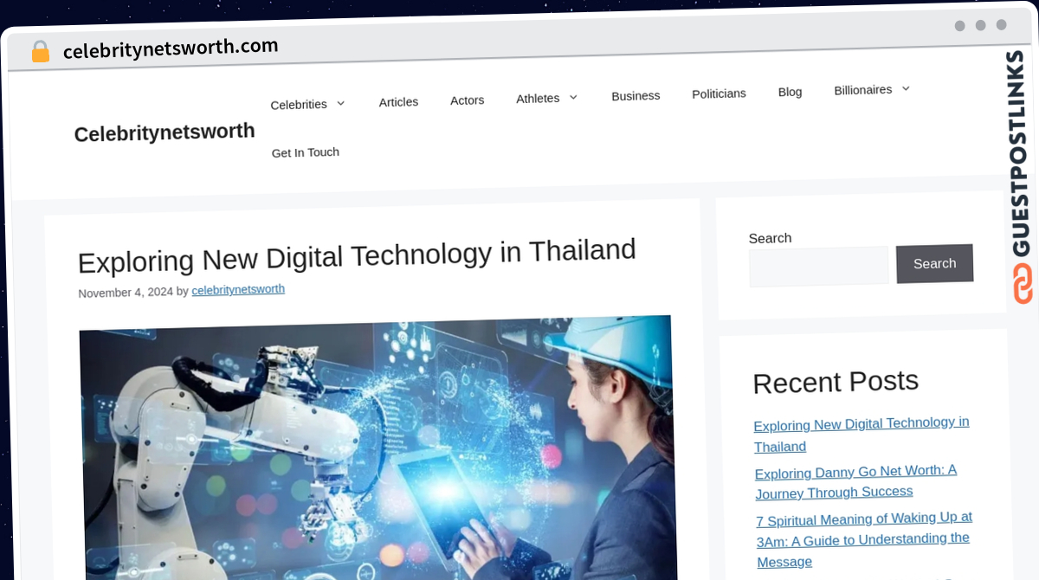Image resolution: width=1039 pixels, height=580 pixels.
Task: Click the Celebritynetsworth site title
Action: [165, 132]
